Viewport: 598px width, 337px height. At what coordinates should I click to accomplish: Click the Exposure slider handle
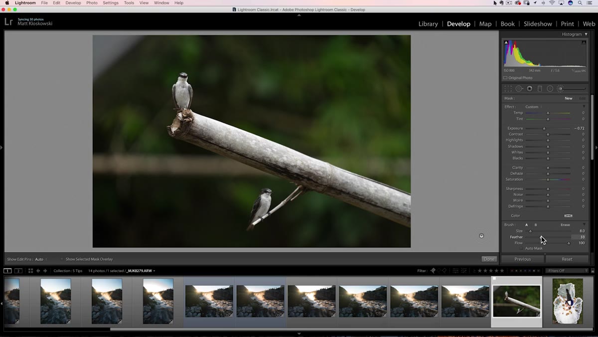544,129
